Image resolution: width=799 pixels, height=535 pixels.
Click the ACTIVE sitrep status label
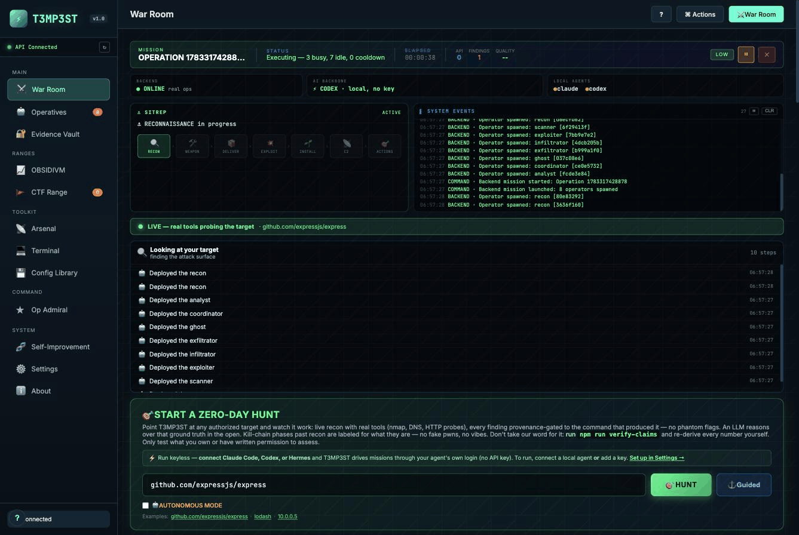coord(391,112)
